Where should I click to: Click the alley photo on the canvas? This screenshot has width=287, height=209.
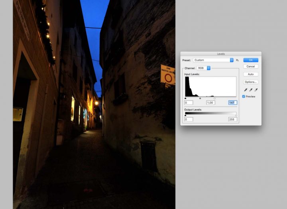pos(94,104)
